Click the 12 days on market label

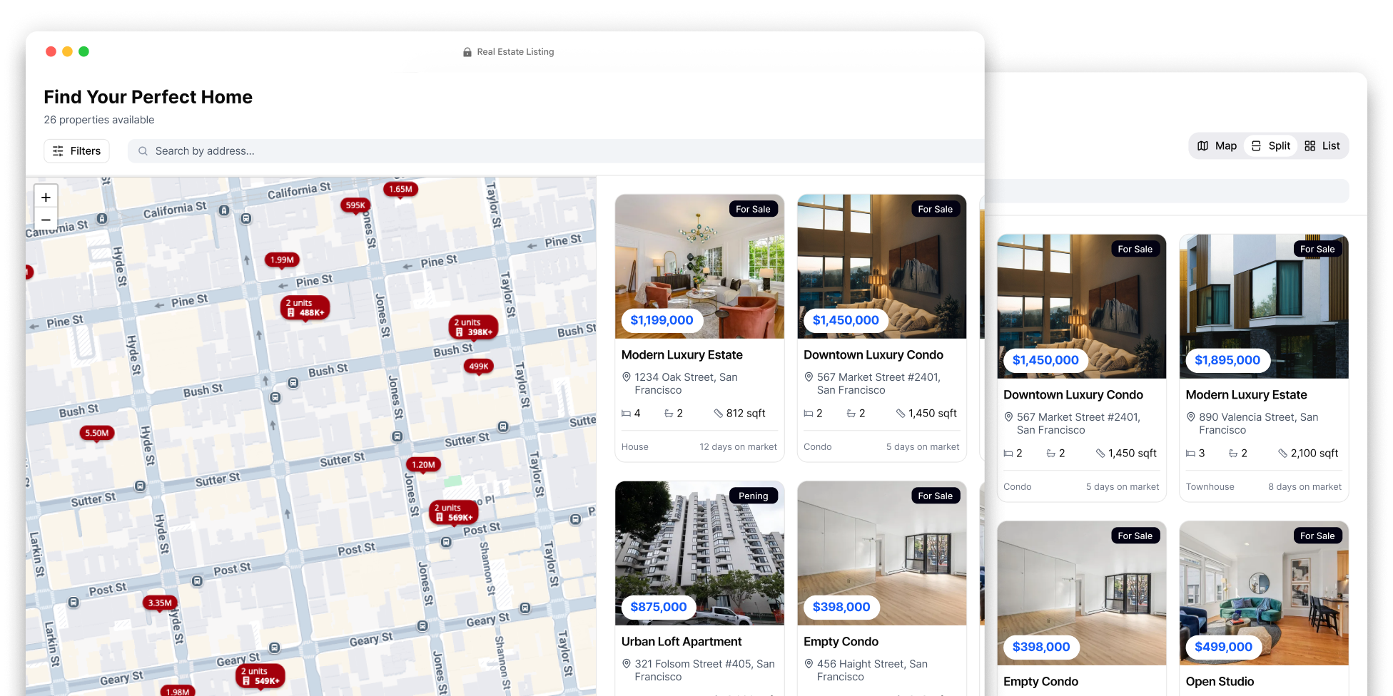point(738,447)
